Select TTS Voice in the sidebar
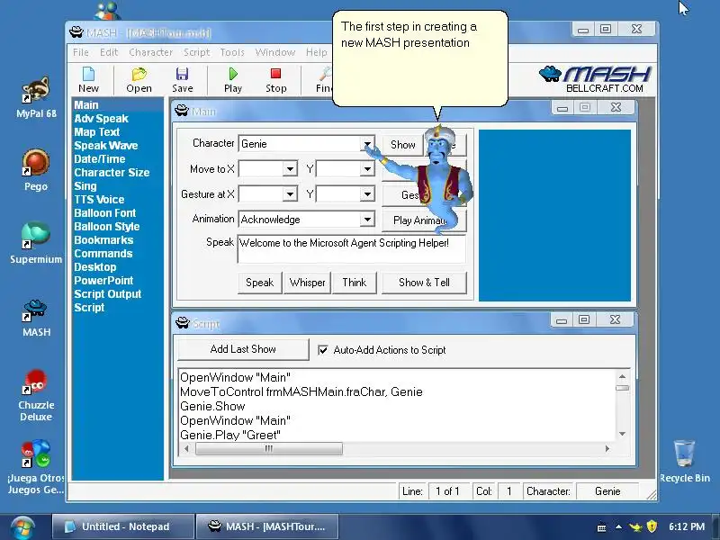The width and height of the screenshot is (720, 540). tap(99, 200)
